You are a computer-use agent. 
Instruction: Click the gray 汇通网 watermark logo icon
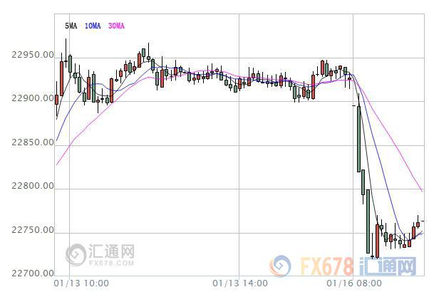point(76,254)
